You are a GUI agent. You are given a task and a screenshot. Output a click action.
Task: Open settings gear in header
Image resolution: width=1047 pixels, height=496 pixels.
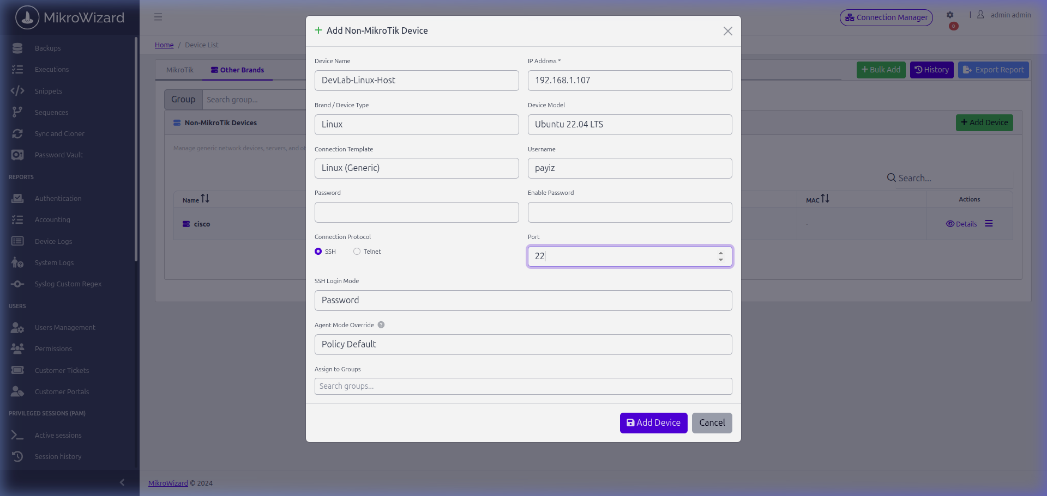click(950, 15)
